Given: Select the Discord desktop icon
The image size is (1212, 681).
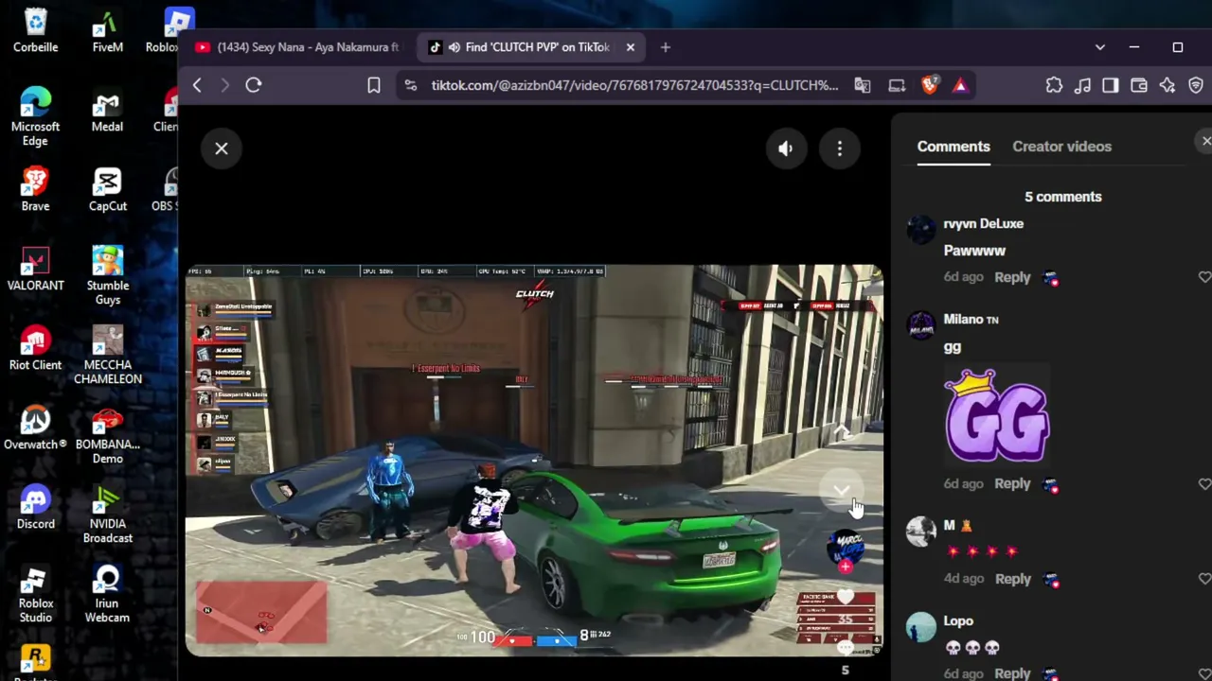Looking at the screenshot, I should tap(36, 507).
